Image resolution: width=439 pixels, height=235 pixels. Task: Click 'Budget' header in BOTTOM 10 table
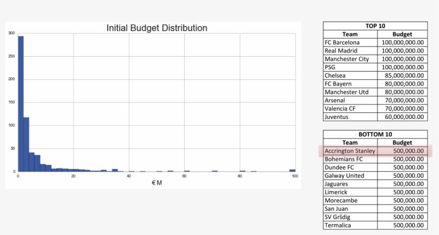pos(402,142)
